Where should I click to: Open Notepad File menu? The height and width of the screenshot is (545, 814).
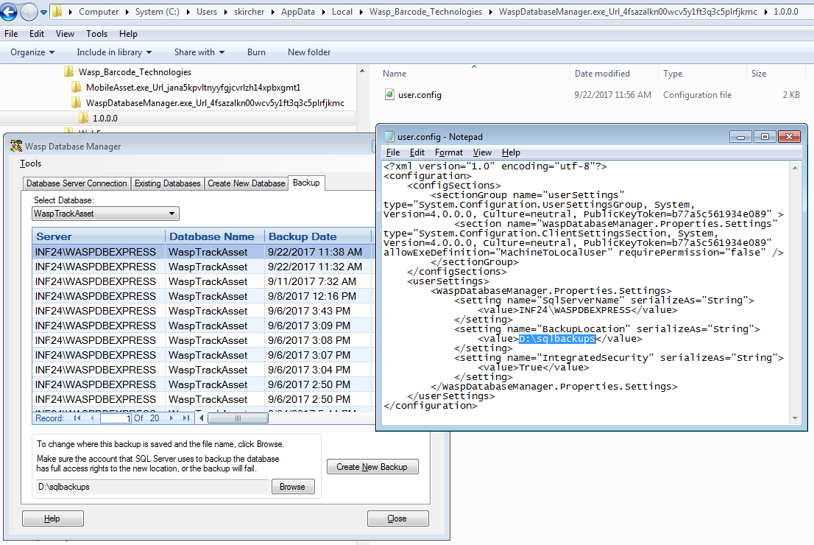tap(393, 152)
